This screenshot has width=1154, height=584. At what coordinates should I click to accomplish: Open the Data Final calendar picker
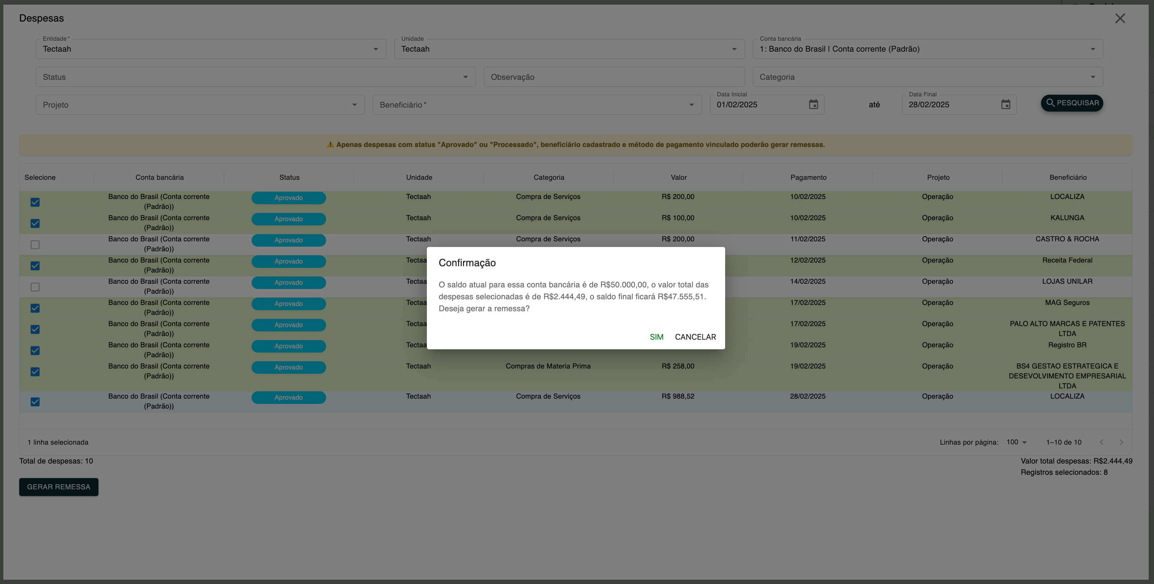coord(1005,105)
